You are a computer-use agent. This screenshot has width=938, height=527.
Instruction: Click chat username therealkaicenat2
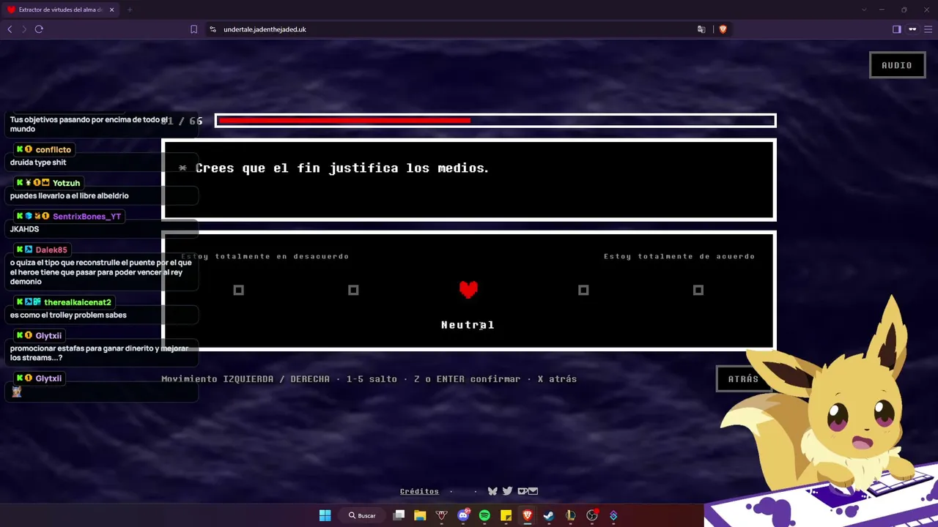[78, 302]
